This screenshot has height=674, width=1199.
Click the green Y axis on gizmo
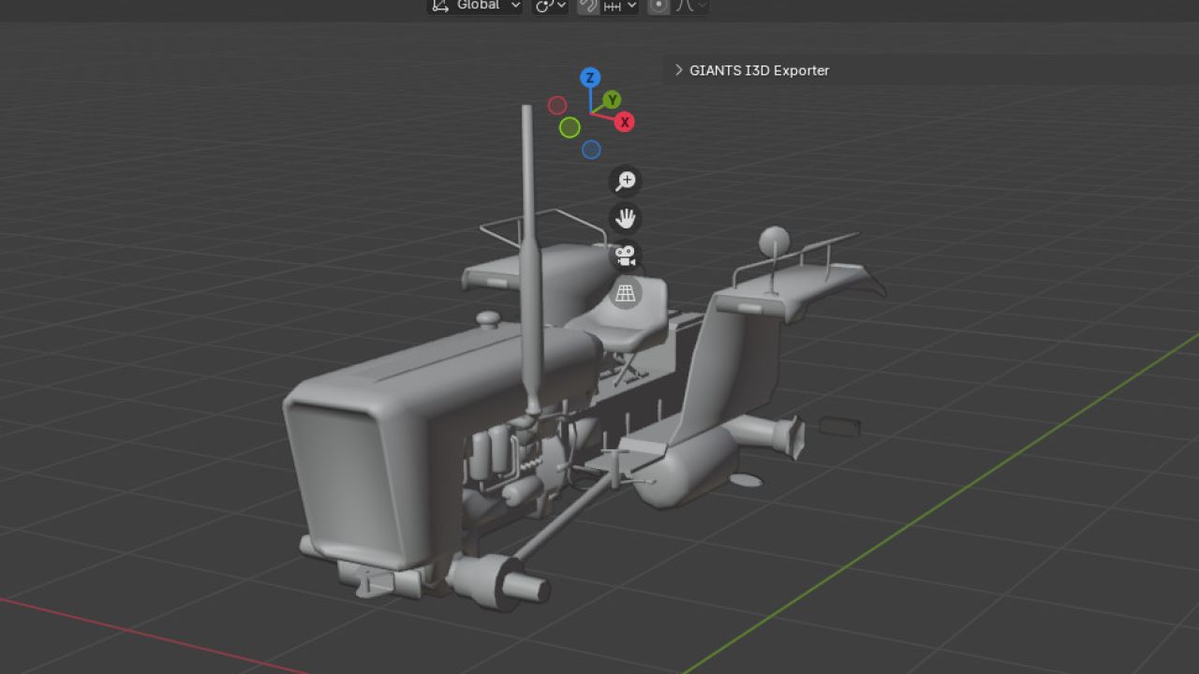click(x=612, y=100)
